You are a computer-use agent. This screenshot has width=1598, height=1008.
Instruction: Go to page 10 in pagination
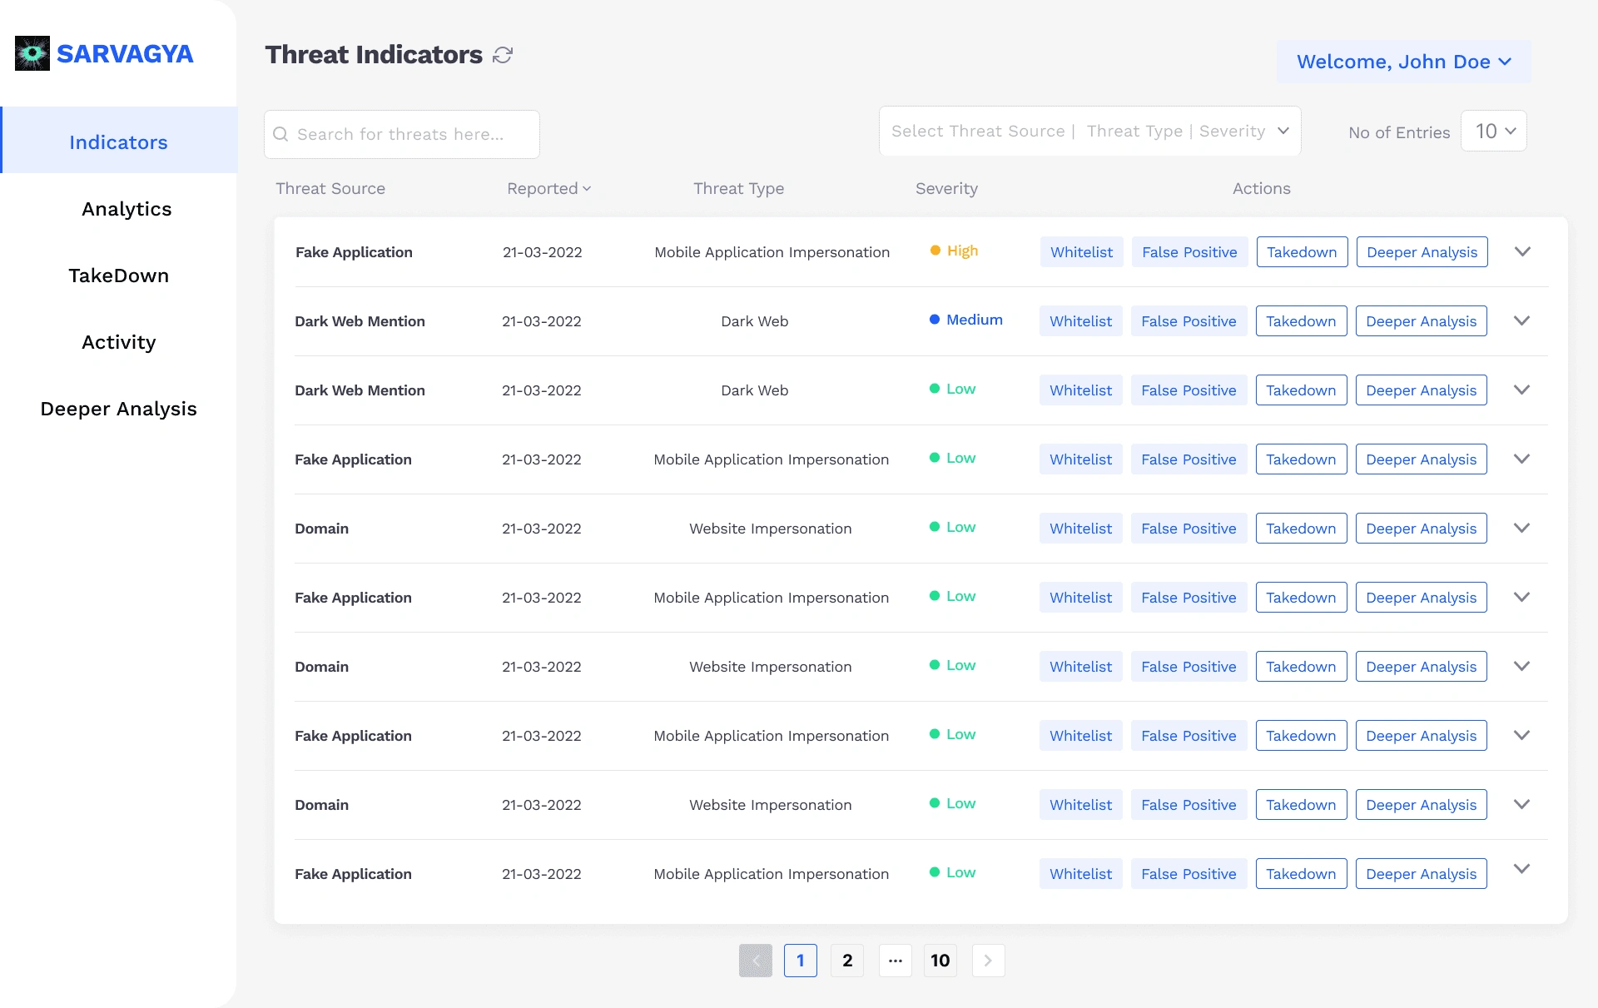[940, 961]
